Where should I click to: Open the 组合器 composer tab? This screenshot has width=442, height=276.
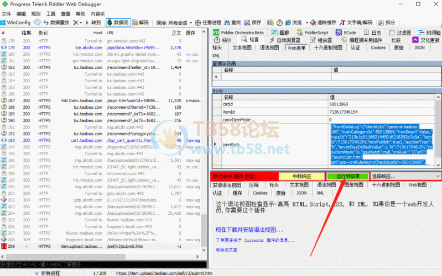pyautogui.click(x=321, y=40)
